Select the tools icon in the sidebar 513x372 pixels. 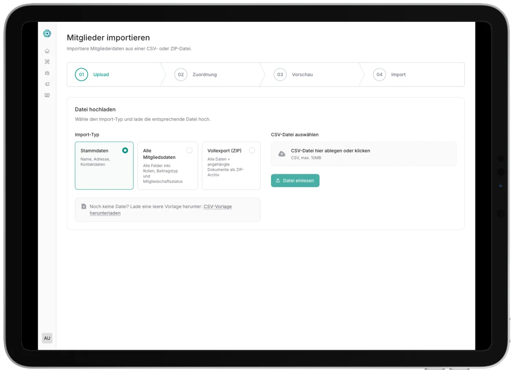point(47,62)
